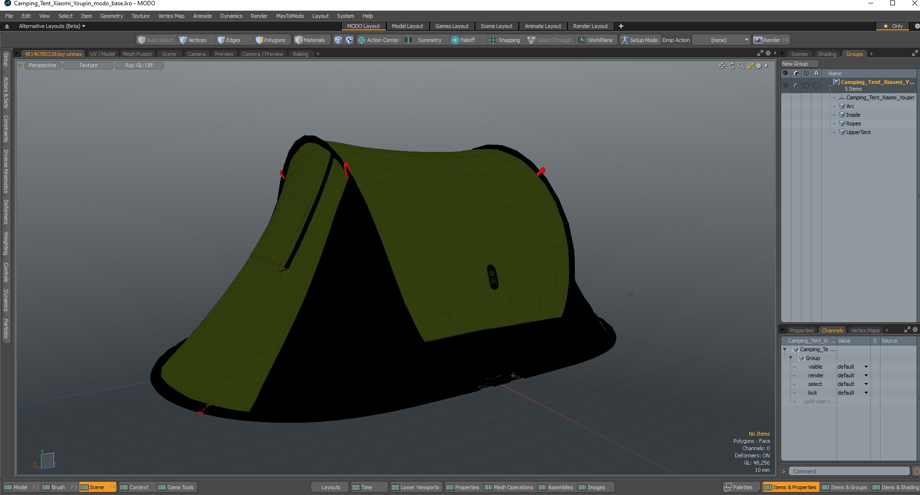Toggle the Only star button

click(893, 26)
